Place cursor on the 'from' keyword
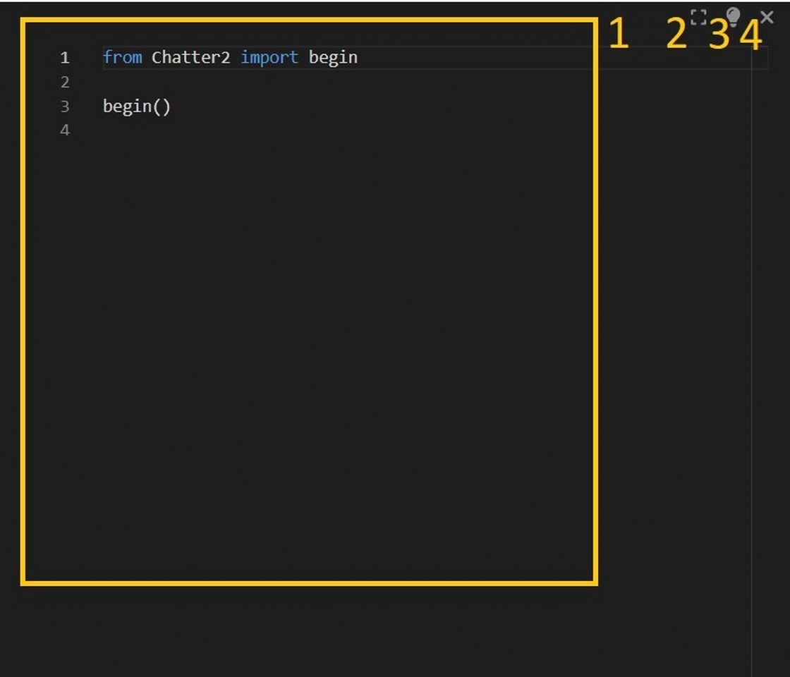 tap(123, 57)
